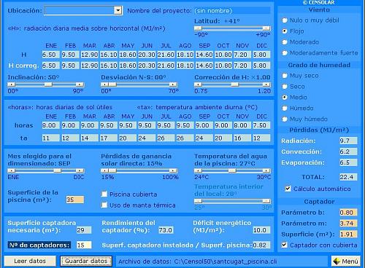Viewport: 365px width, 268px height.
Task: Click Superficie de la piscina field
Action: (75, 200)
